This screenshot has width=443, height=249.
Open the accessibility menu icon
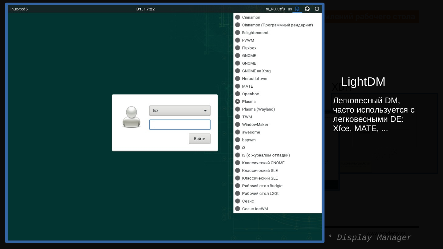coord(307,9)
